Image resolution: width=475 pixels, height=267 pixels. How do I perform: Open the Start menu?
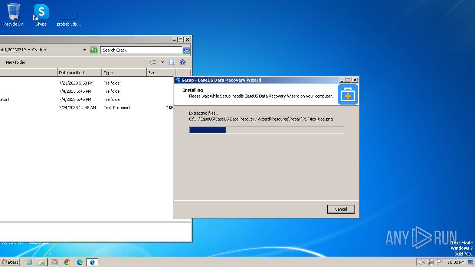click(x=10, y=262)
